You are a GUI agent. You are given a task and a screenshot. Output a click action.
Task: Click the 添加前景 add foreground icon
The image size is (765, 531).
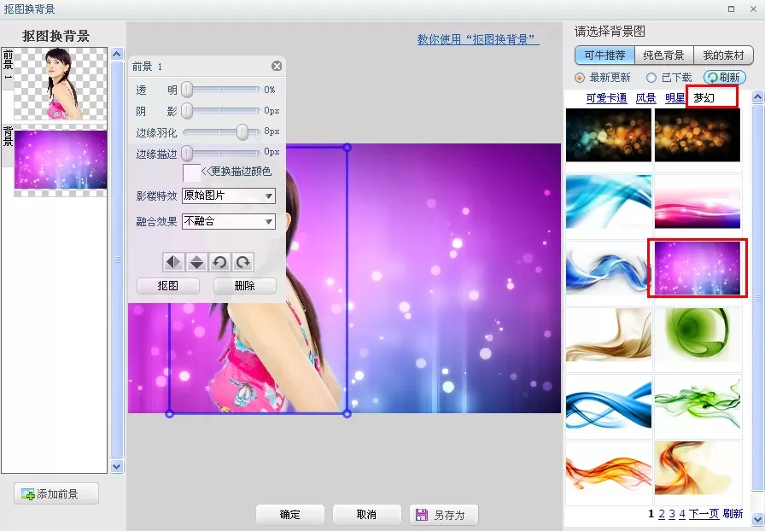(28, 494)
